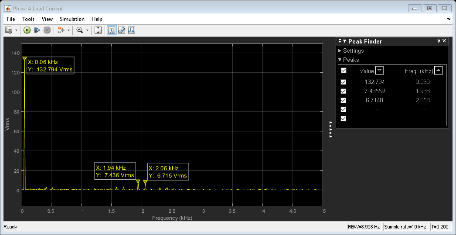This screenshot has width=456, height=235.
Task: Click the 2.058 frequency cell
Action: click(x=422, y=100)
